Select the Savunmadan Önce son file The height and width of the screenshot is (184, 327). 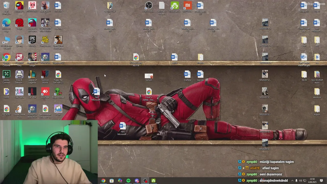pyautogui.click(x=45, y=111)
